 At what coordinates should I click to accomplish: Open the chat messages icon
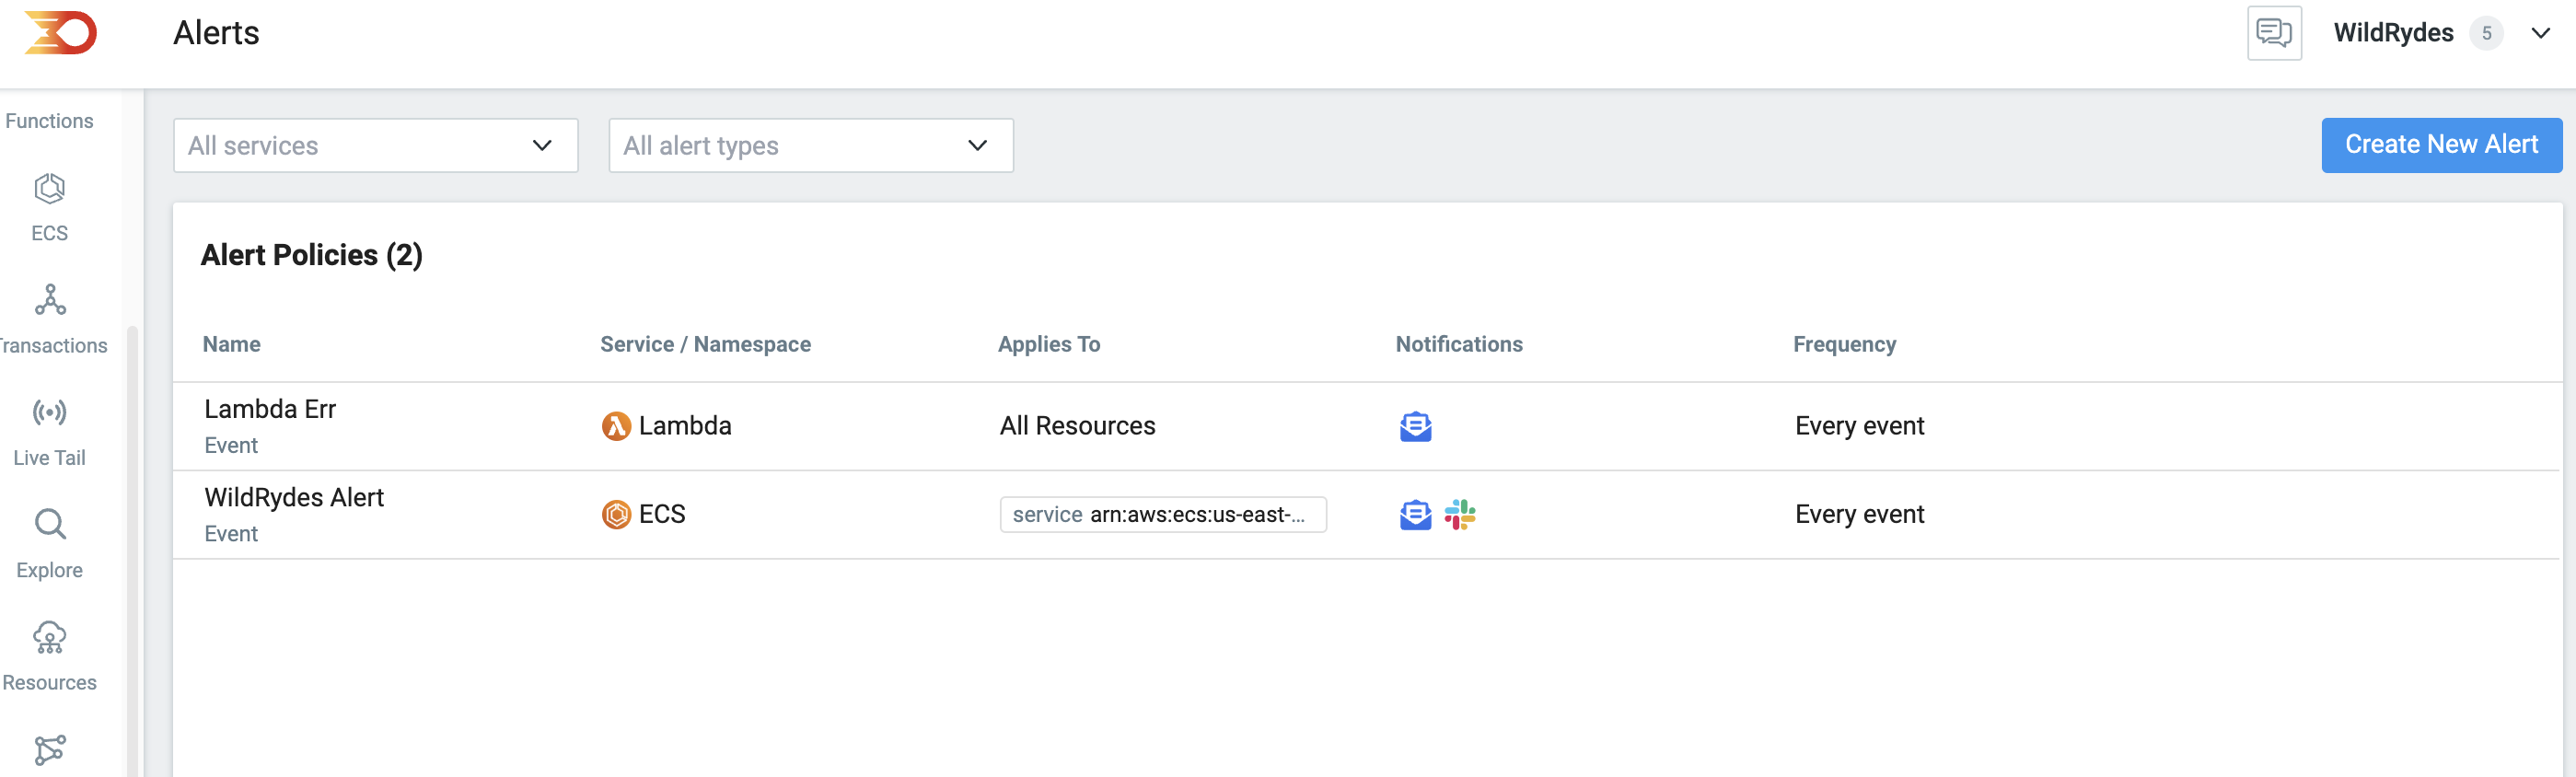pos(2274,33)
